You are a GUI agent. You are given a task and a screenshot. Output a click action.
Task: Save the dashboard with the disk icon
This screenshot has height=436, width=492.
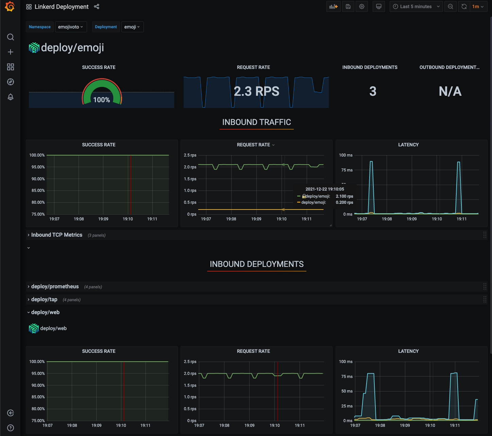point(348,6)
